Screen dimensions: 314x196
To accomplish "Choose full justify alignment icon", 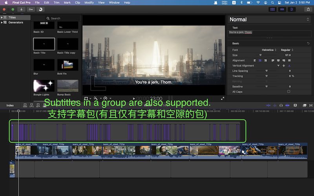I will (x=289, y=60).
